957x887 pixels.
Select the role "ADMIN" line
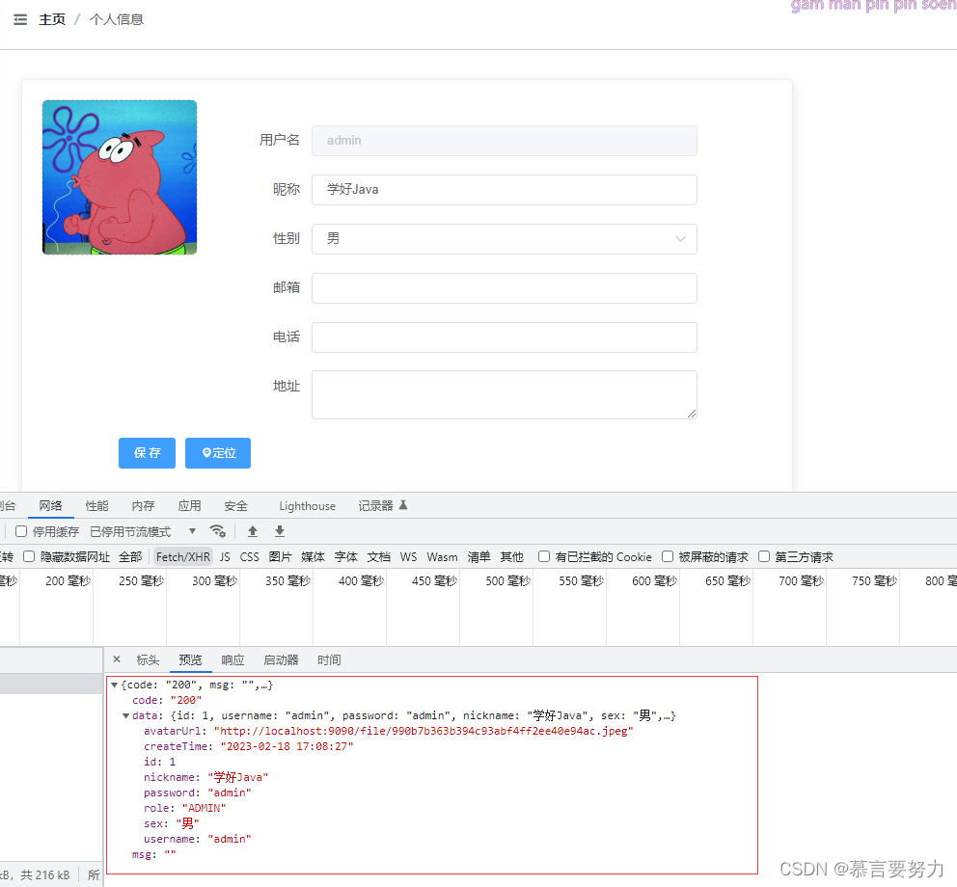tap(185, 808)
